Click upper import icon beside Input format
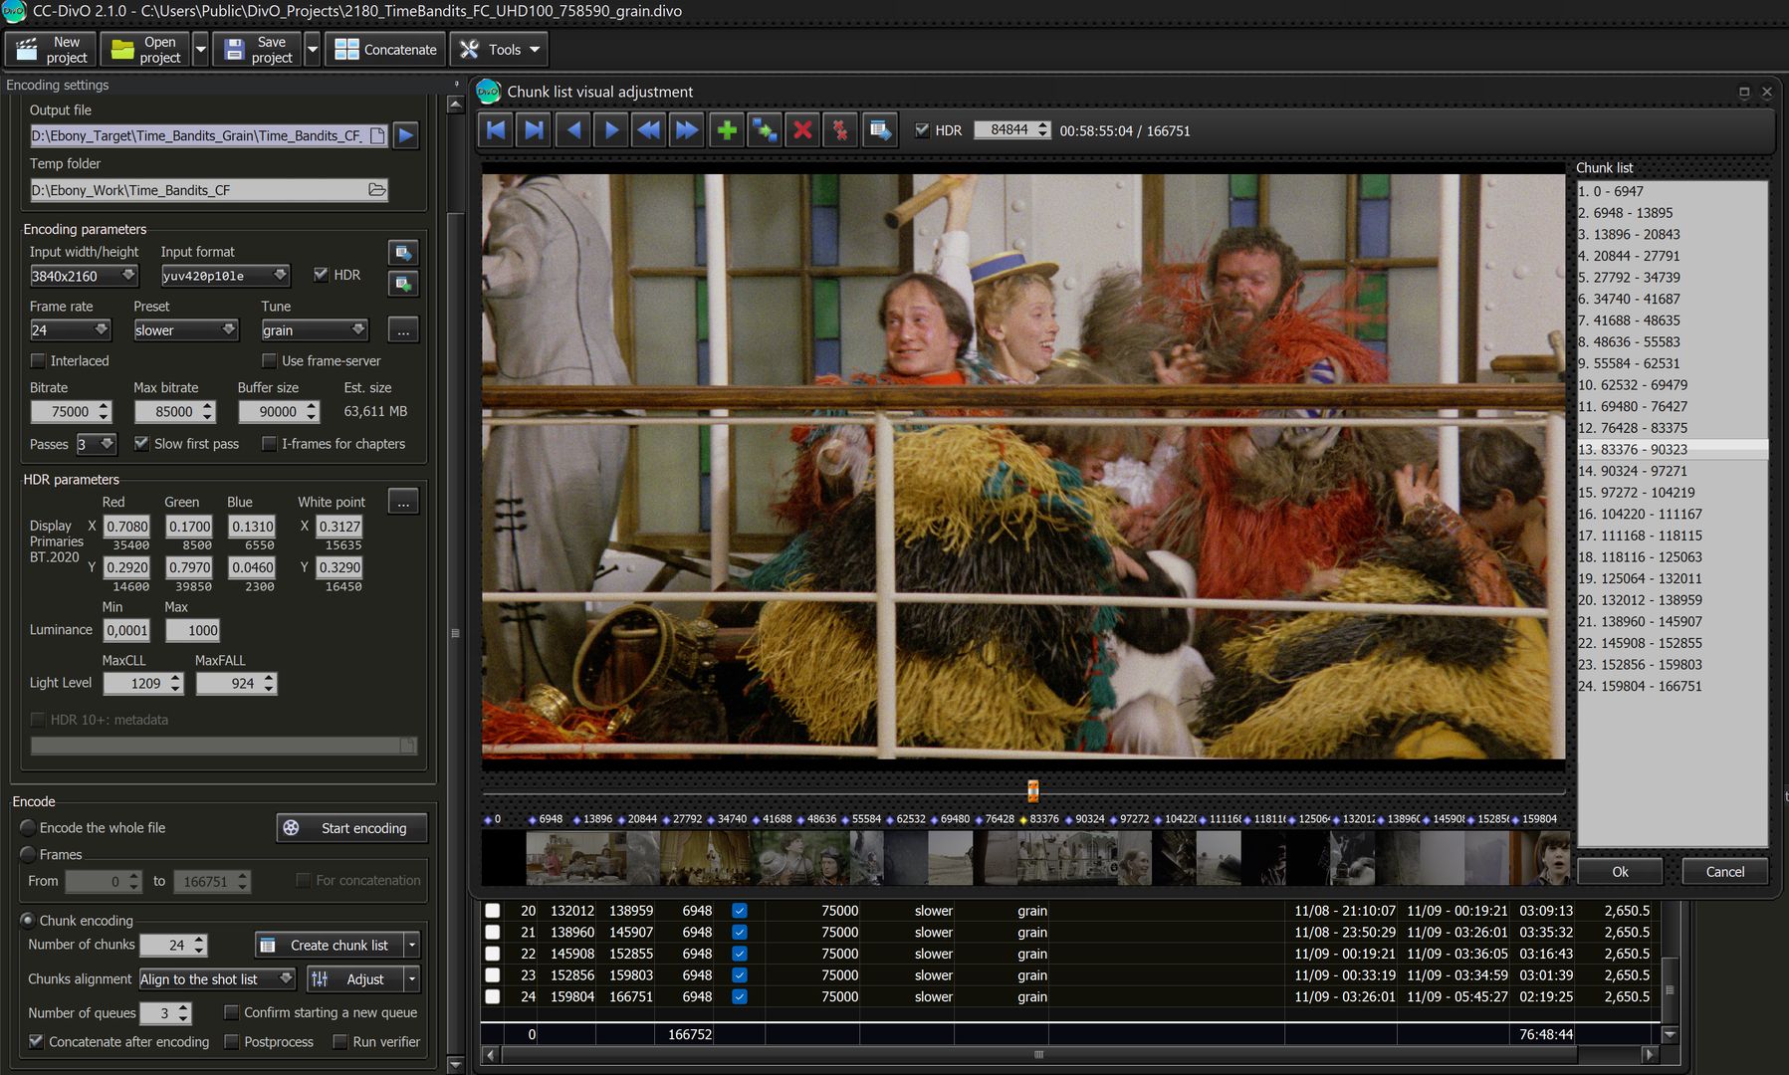 click(403, 253)
